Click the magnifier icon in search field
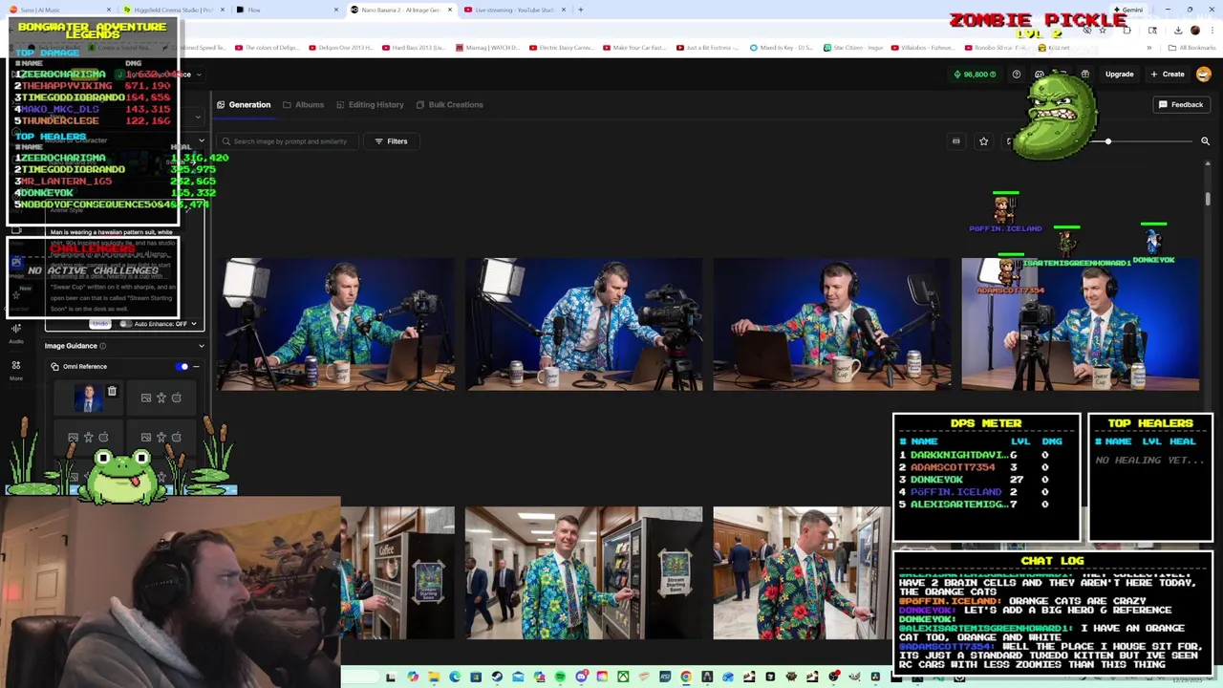The height and width of the screenshot is (688, 1223). click(x=226, y=141)
